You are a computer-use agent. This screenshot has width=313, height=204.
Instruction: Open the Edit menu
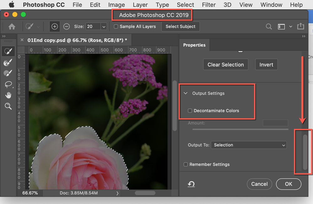tap(95, 5)
